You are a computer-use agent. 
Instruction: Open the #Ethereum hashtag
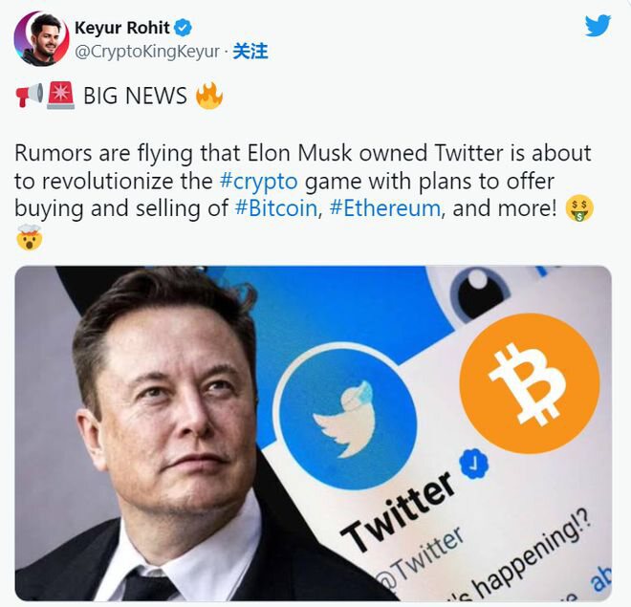(384, 208)
